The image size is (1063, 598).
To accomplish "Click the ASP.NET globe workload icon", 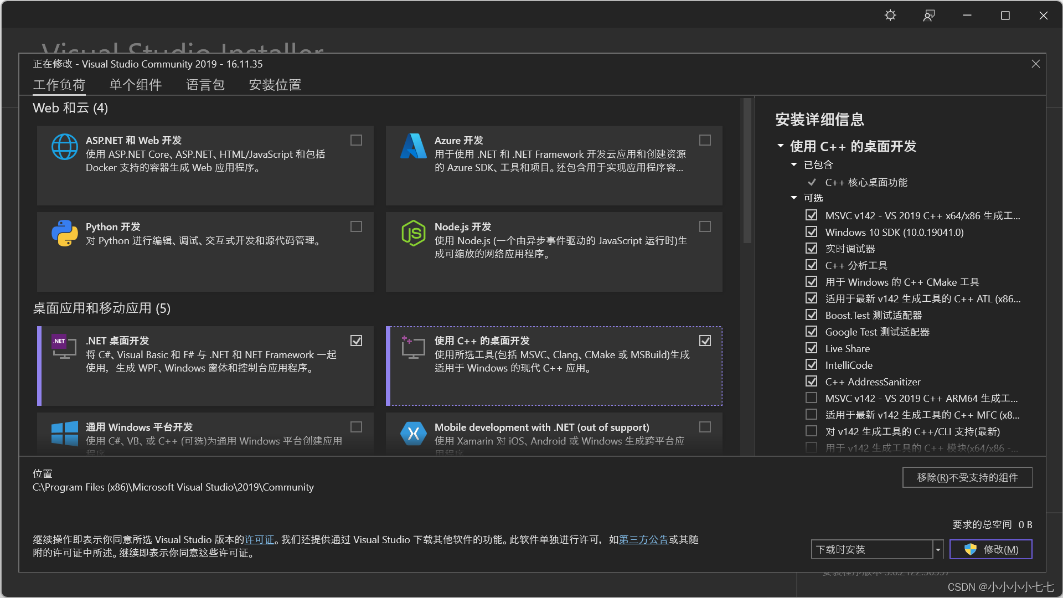I will (x=65, y=147).
